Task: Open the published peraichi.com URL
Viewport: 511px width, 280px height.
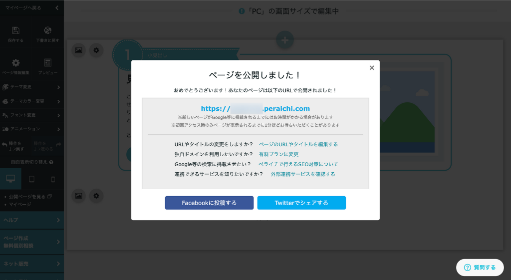Action: 255,108
